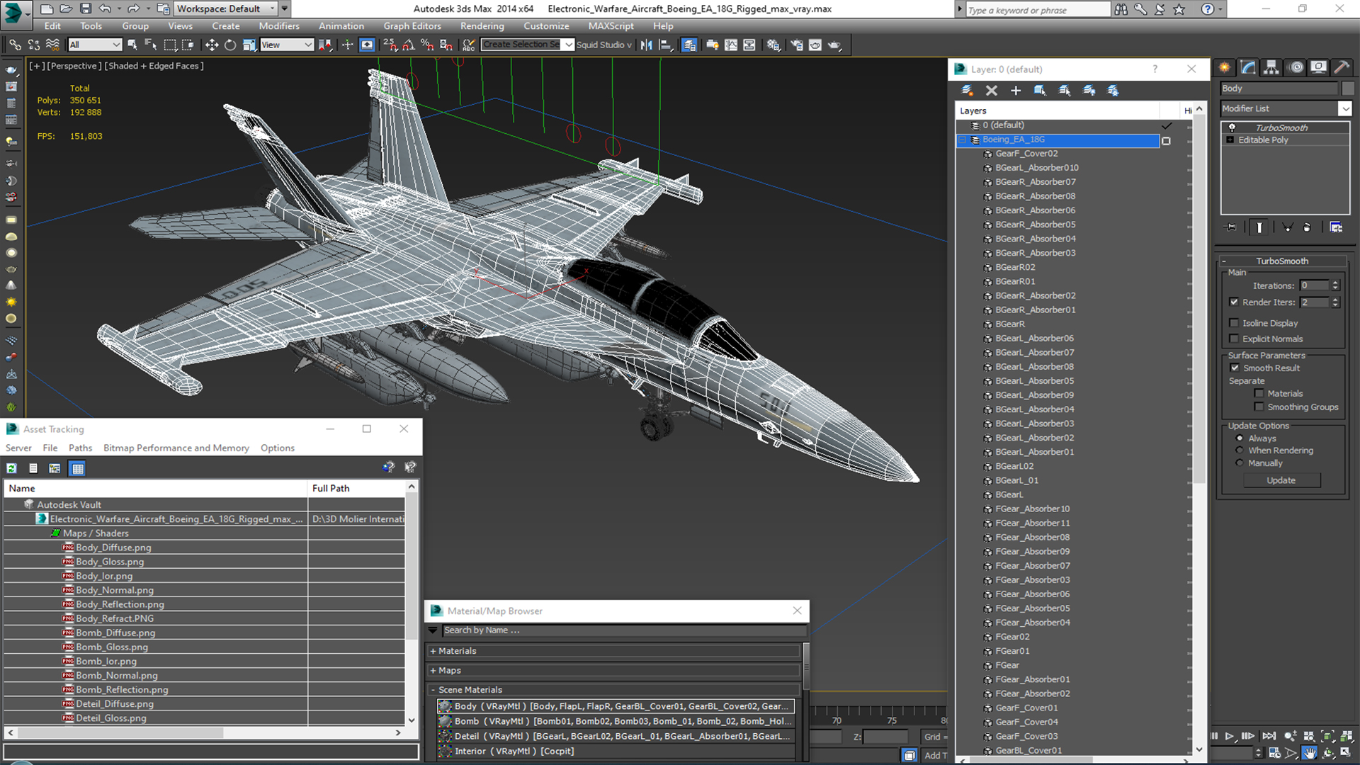Open the Hierarchy command panel tab
The width and height of the screenshot is (1360, 765).
[x=1271, y=67]
